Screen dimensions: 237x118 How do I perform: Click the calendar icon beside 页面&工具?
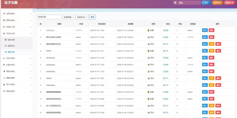[x=4, y=27]
